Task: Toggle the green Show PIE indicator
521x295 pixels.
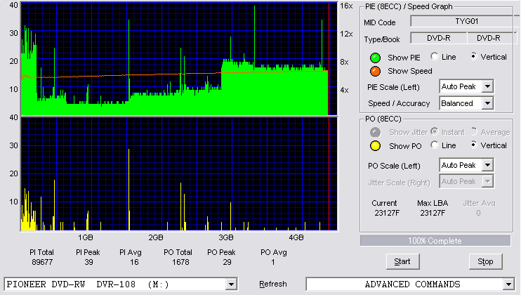Action: click(375, 58)
